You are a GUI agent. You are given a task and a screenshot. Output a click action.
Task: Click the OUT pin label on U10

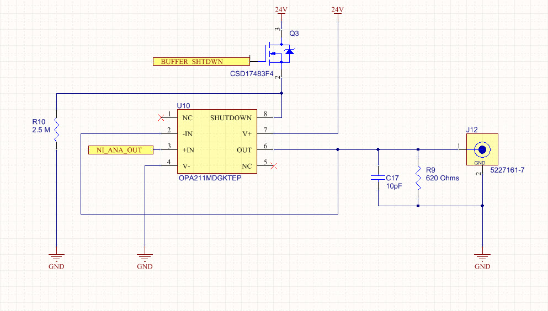[244, 150]
